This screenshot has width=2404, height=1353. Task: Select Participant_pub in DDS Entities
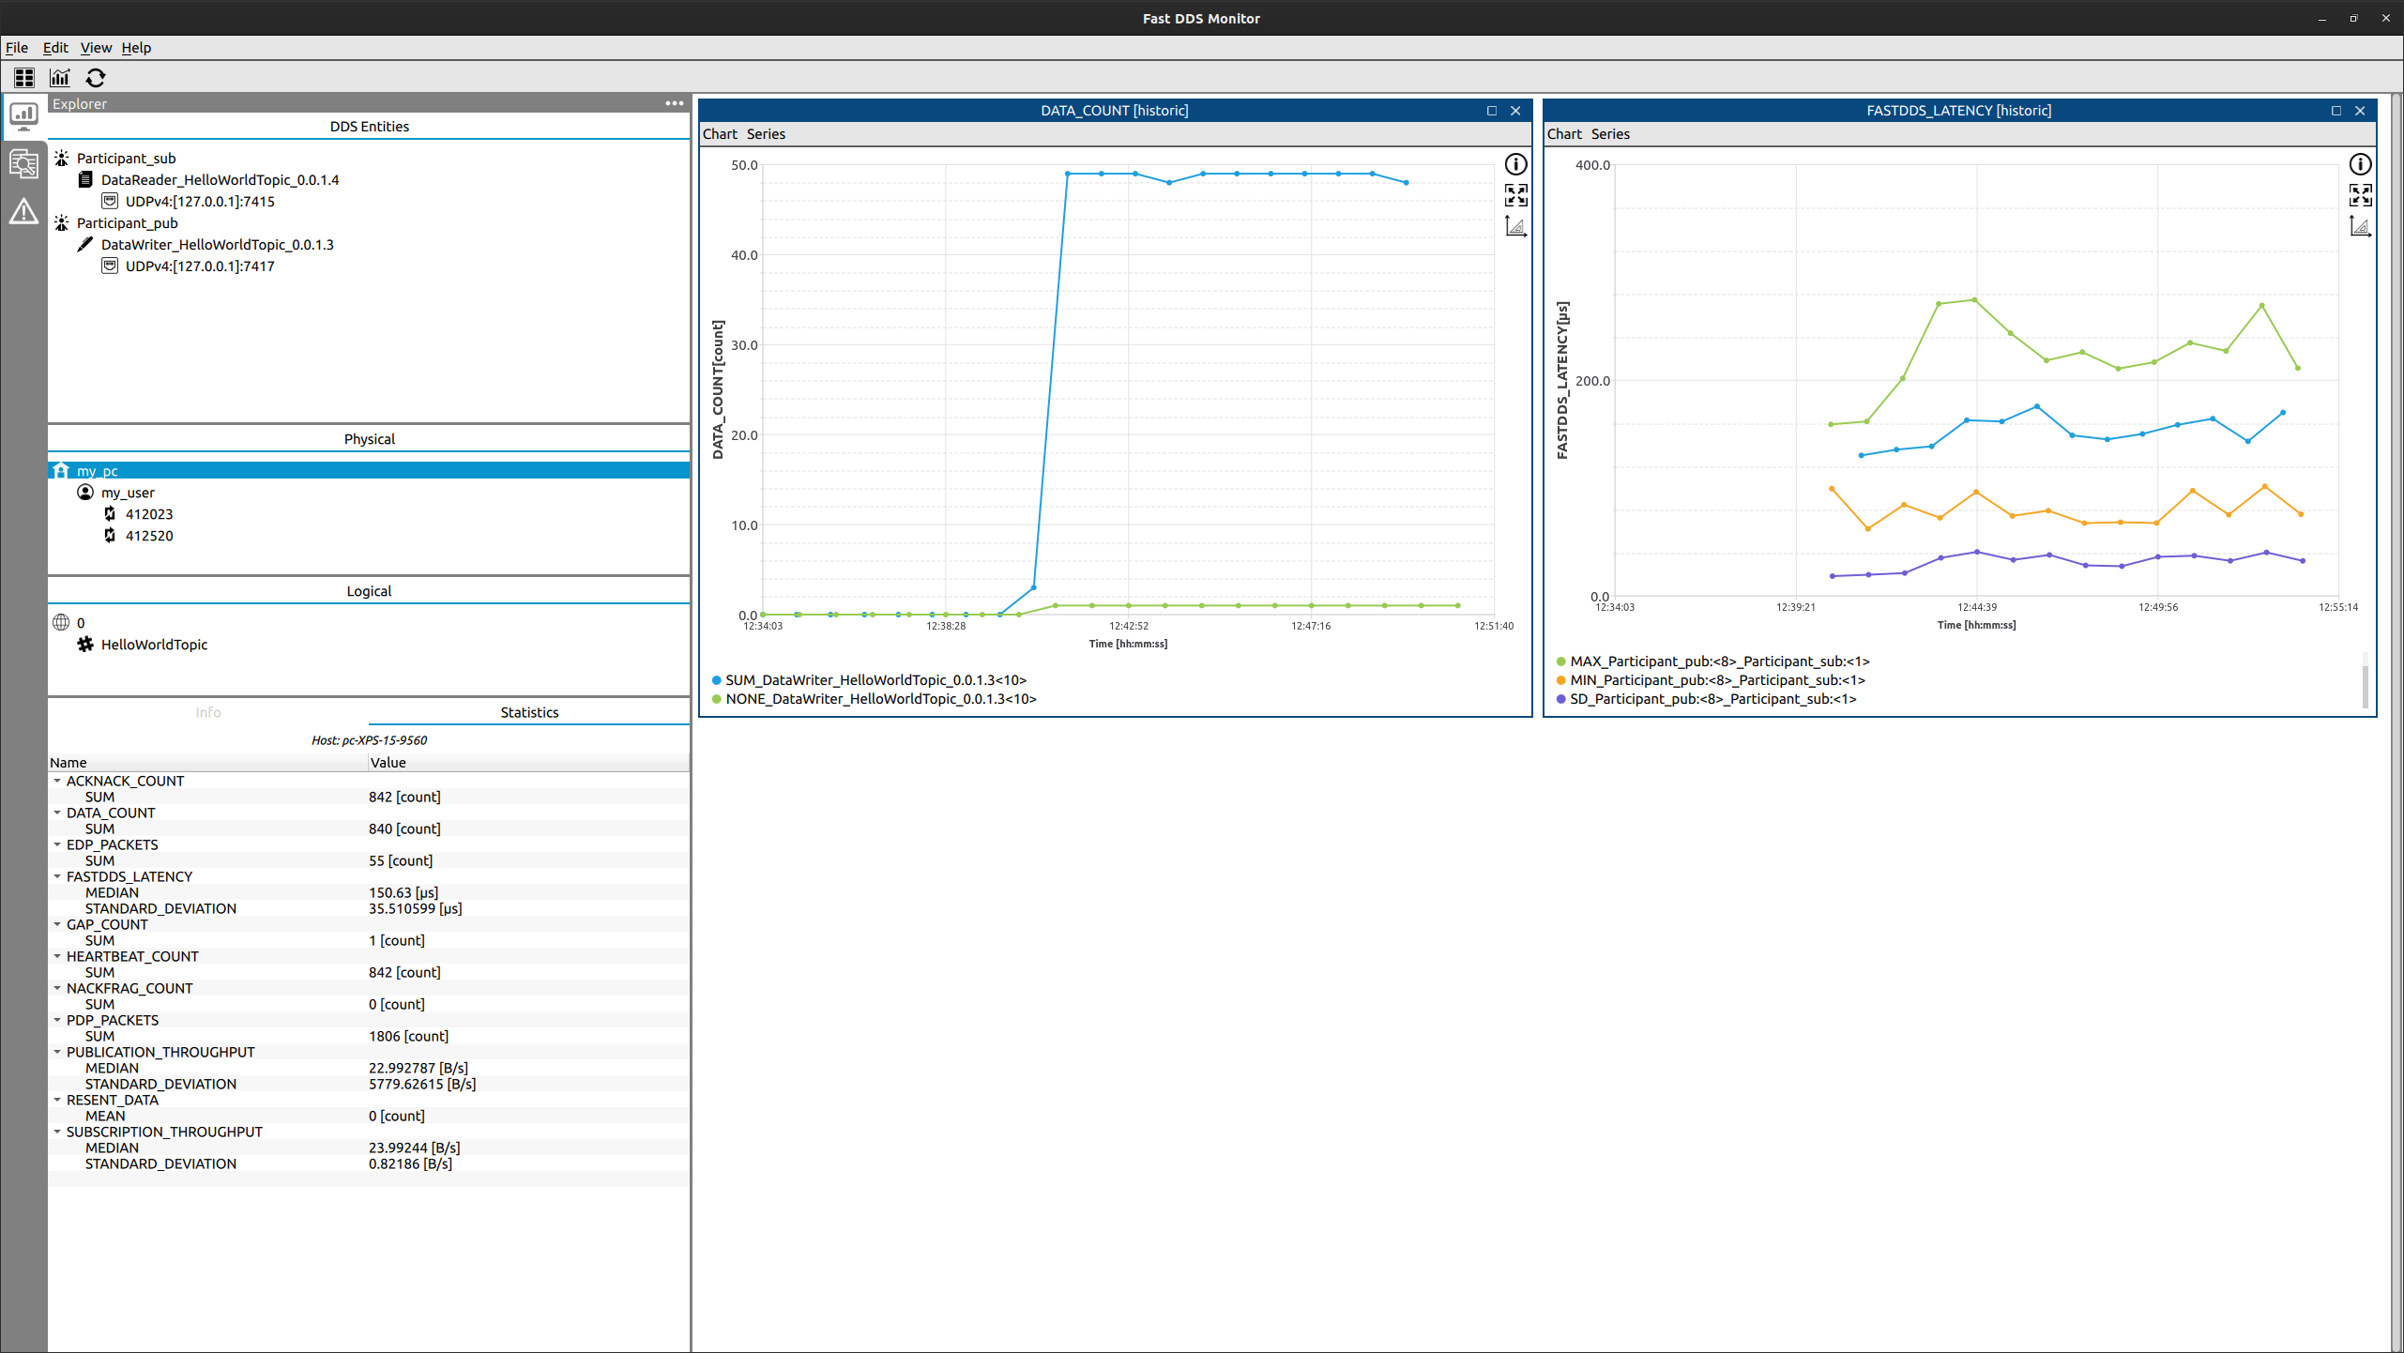(x=127, y=222)
